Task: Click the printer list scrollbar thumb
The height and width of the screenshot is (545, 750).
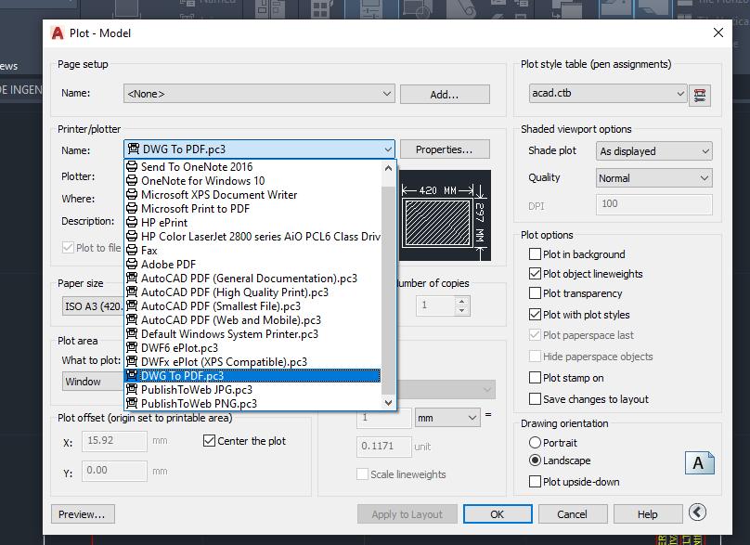Action: pyautogui.click(x=388, y=291)
